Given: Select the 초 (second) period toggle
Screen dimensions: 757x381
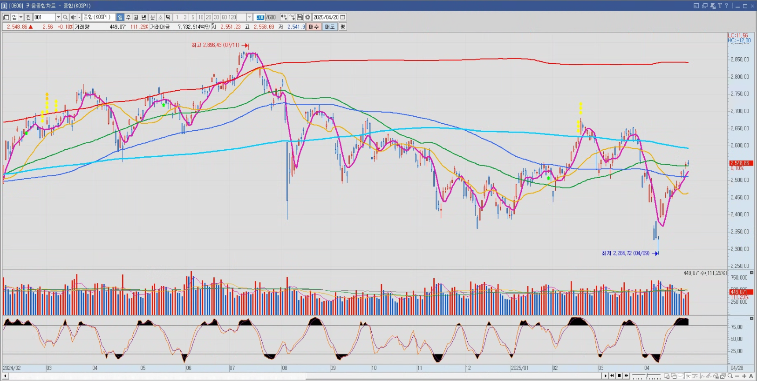Looking at the screenshot, I should point(160,17).
